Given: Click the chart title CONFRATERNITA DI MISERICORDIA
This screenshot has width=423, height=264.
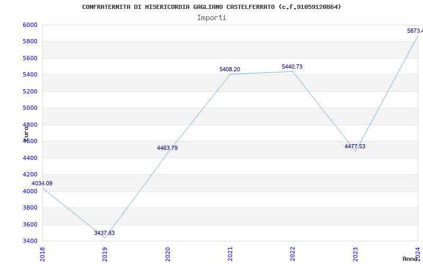Looking at the screenshot, I should pyautogui.click(x=212, y=7).
